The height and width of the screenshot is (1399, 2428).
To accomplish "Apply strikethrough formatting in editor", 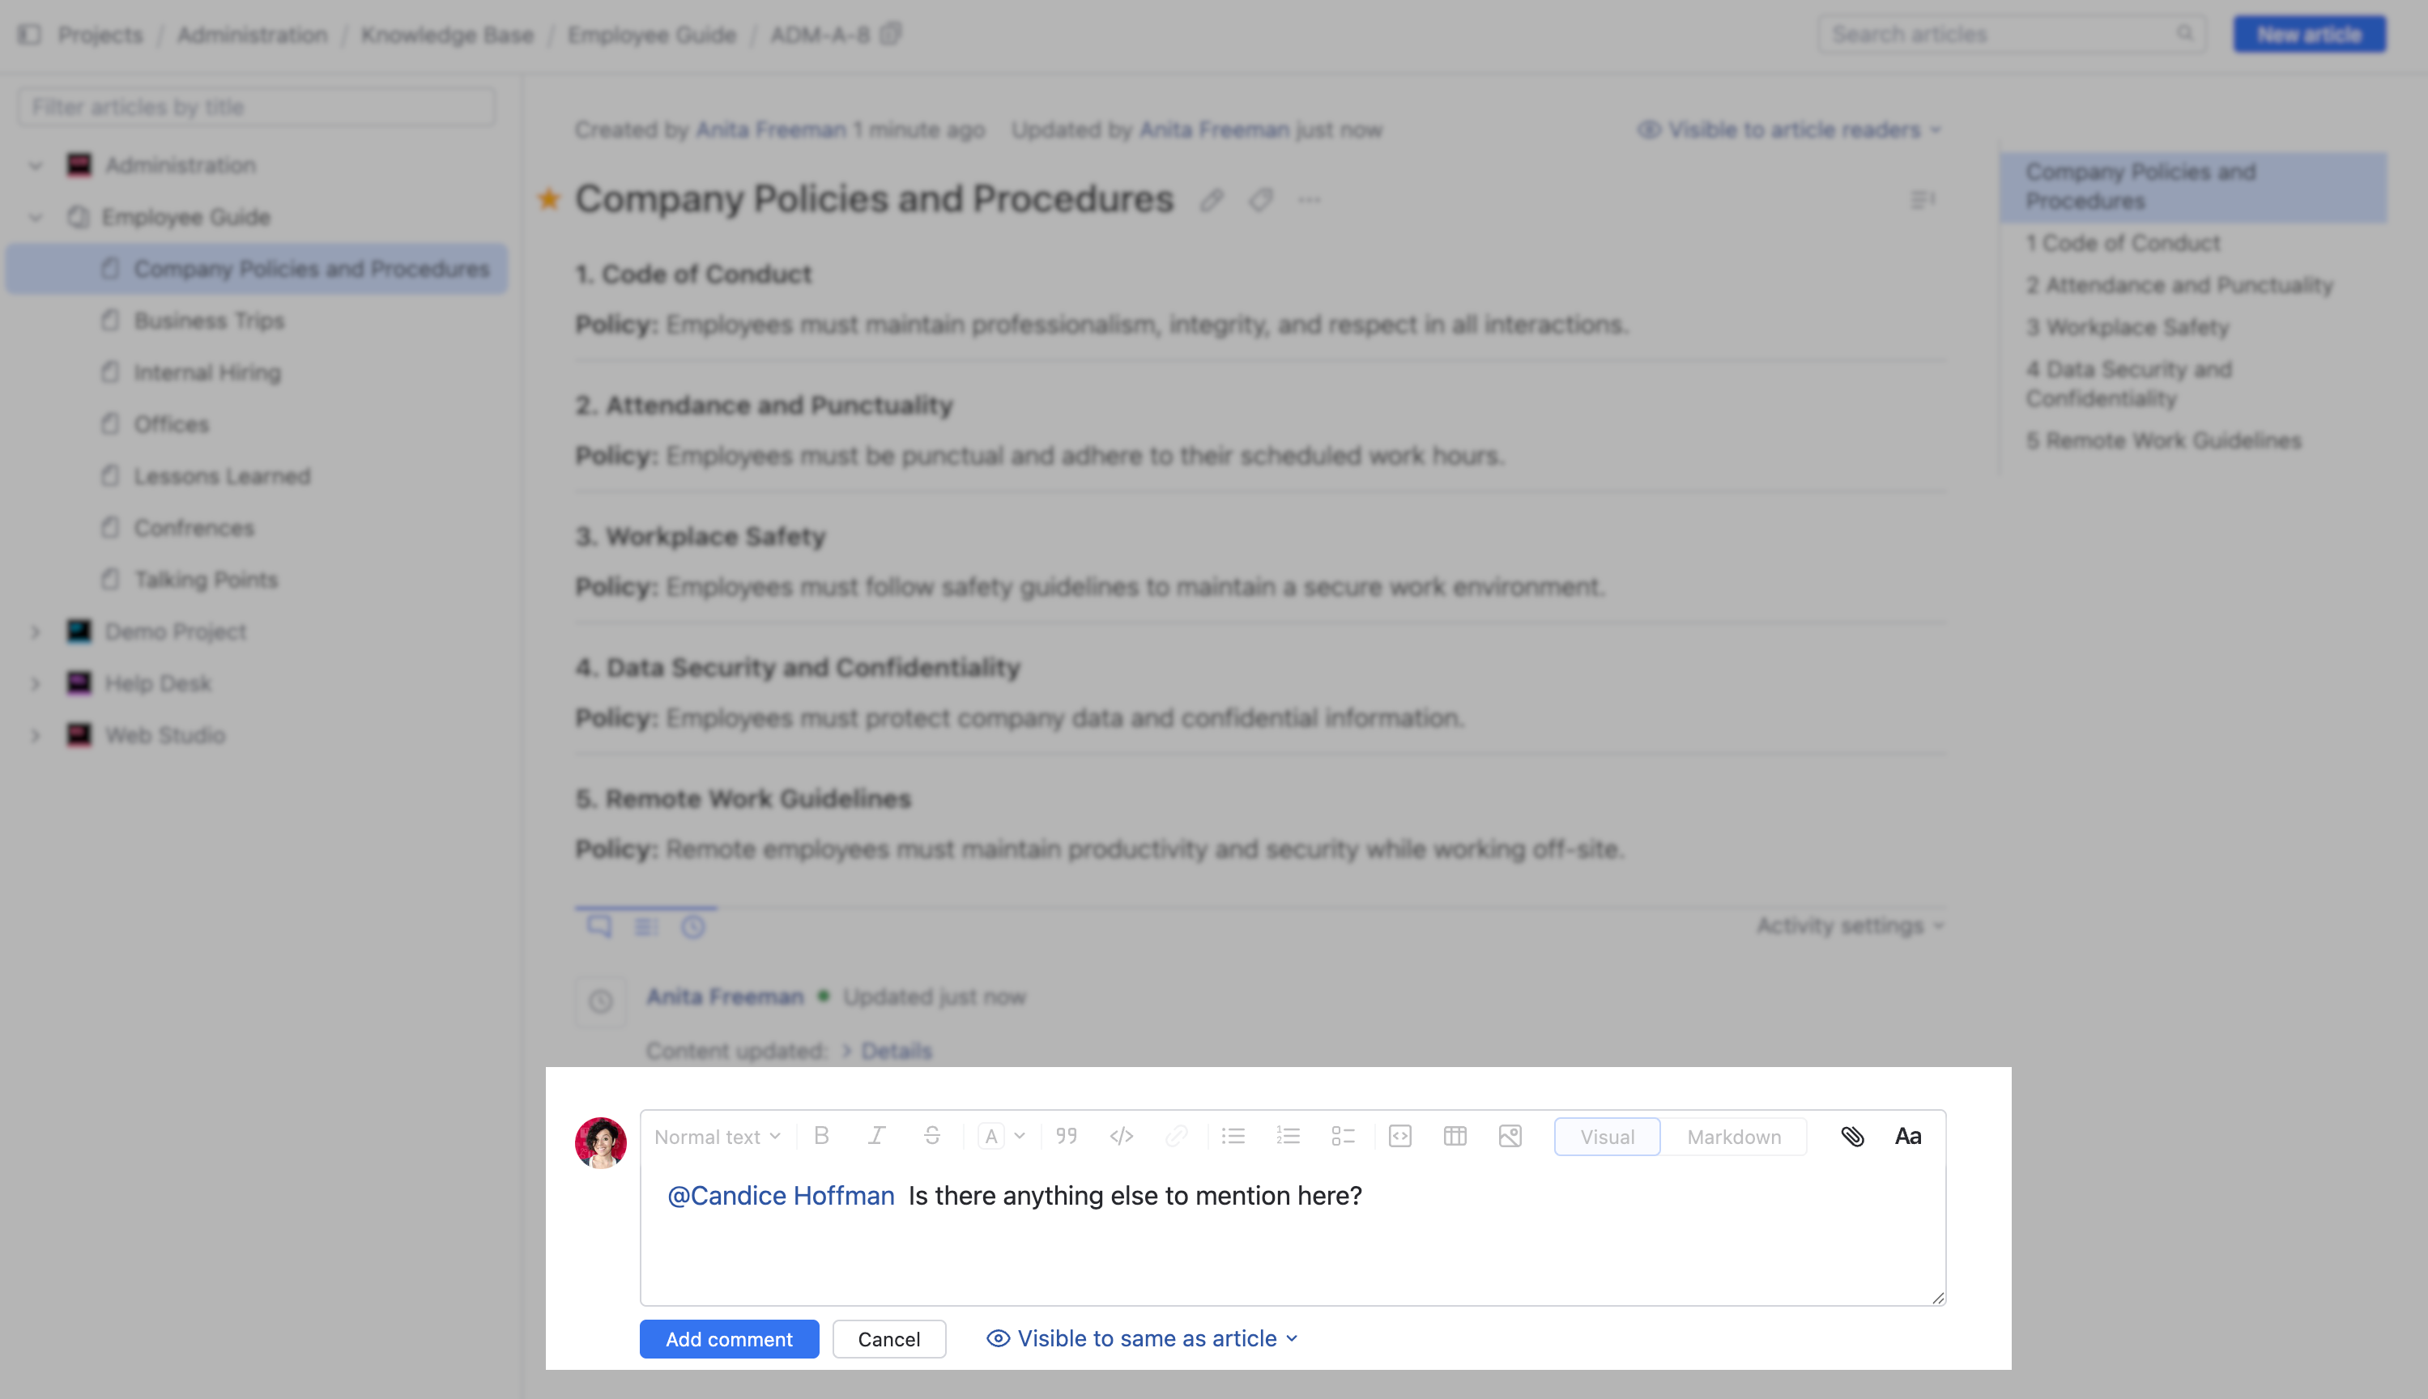I will pos(931,1136).
